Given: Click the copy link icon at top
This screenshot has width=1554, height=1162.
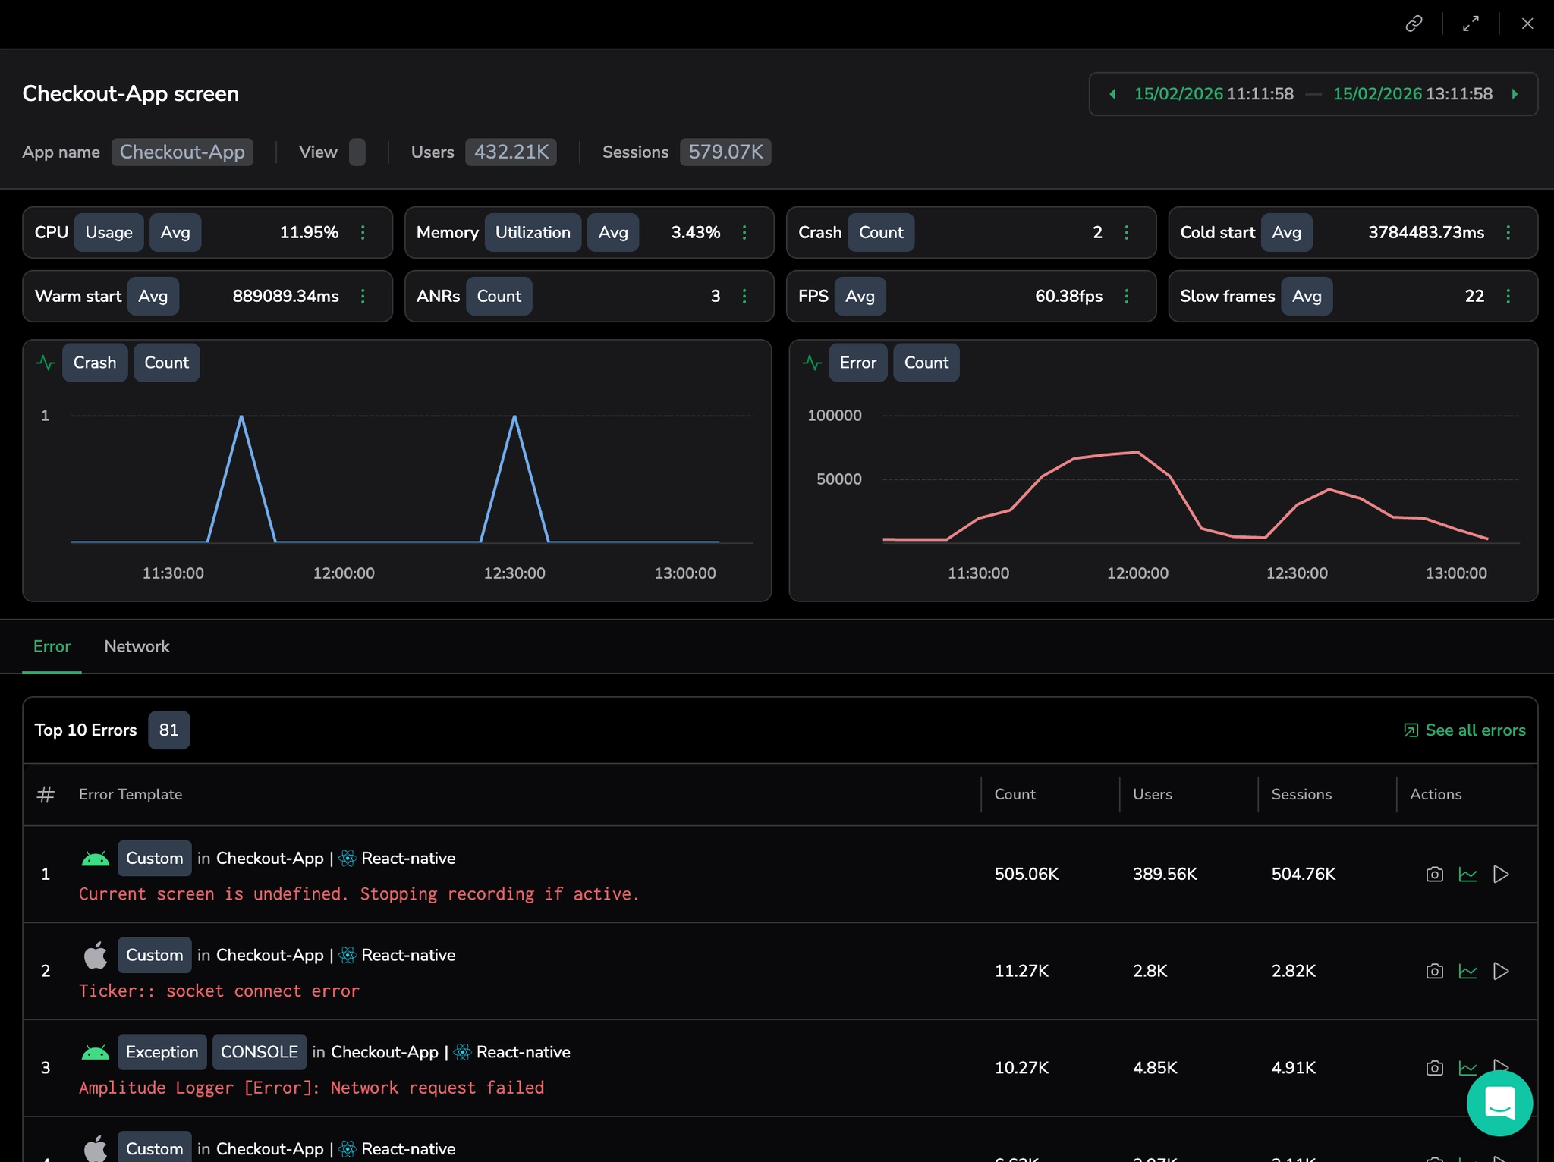Looking at the screenshot, I should coord(1414,24).
